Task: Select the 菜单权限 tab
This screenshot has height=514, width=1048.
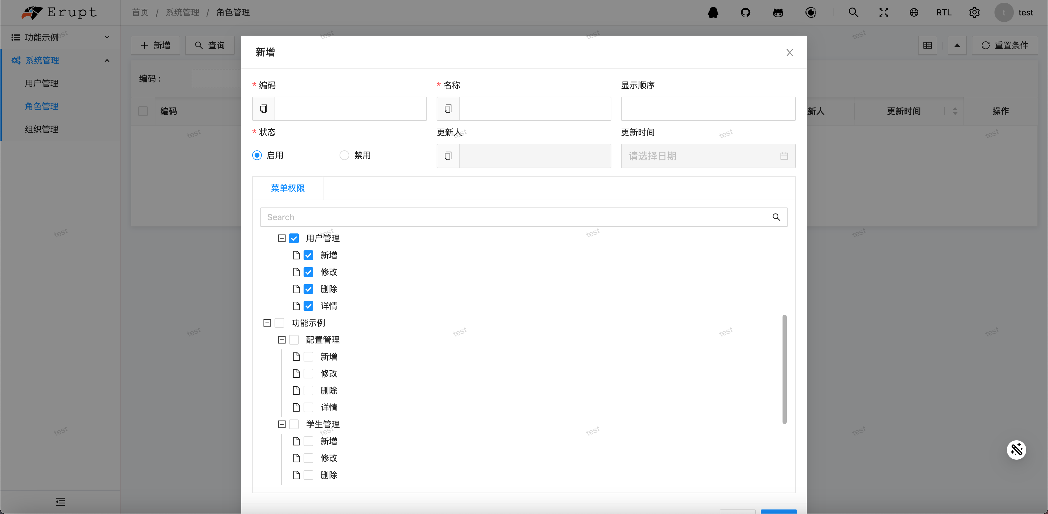Action: pos(288,188)
